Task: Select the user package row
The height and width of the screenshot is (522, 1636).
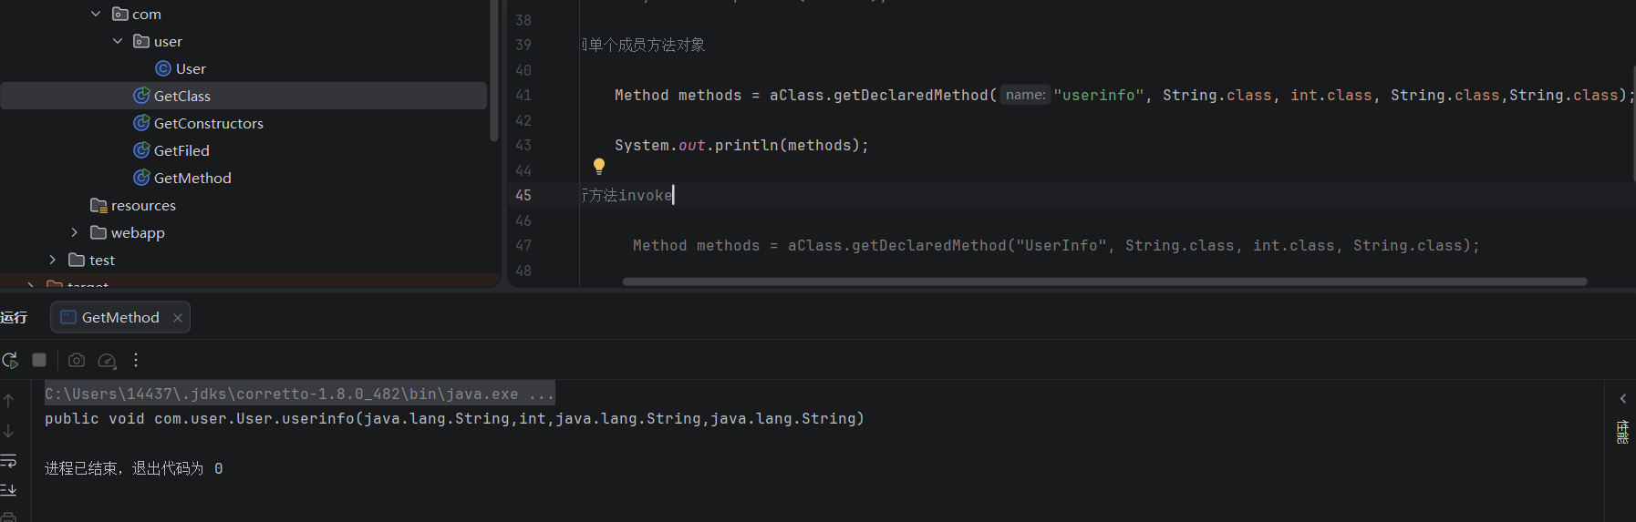Action: (x=243, y=41)
